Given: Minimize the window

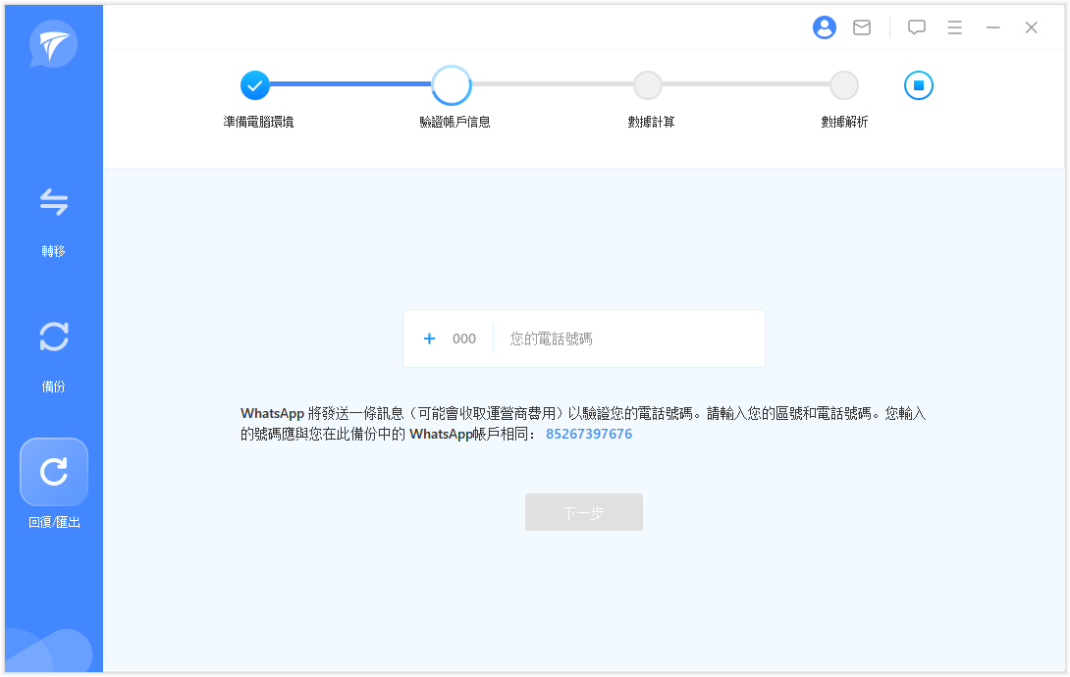Looking at the screenshot, I should pyautogui.click(x=992, y=27).
